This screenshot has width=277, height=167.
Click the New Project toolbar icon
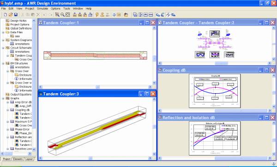click(x=5, y=15)
